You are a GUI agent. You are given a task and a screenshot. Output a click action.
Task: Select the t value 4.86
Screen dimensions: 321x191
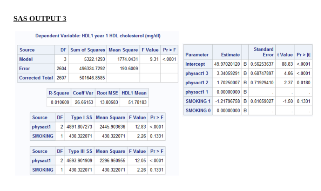(x=288, y=73)
